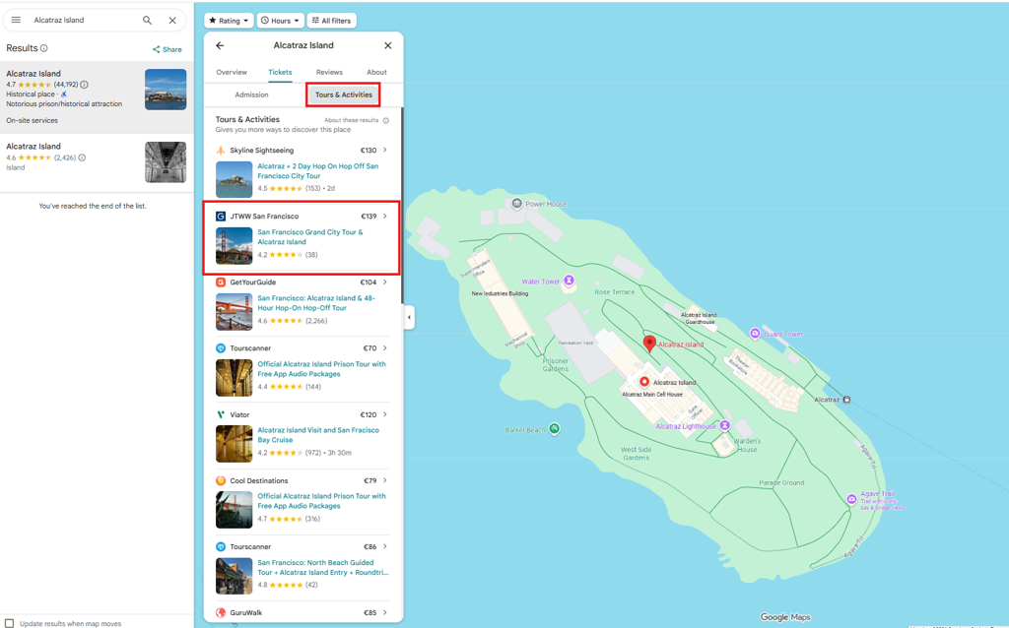Collapse the side panel with arrow handle
The height and width of the screenshot is (628, 1009).
point(409,318)
